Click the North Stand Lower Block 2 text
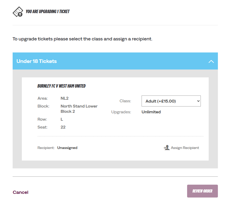230x208 pixels. (x=79, y=109)
